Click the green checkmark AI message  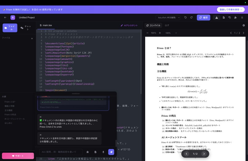[69, 122]
